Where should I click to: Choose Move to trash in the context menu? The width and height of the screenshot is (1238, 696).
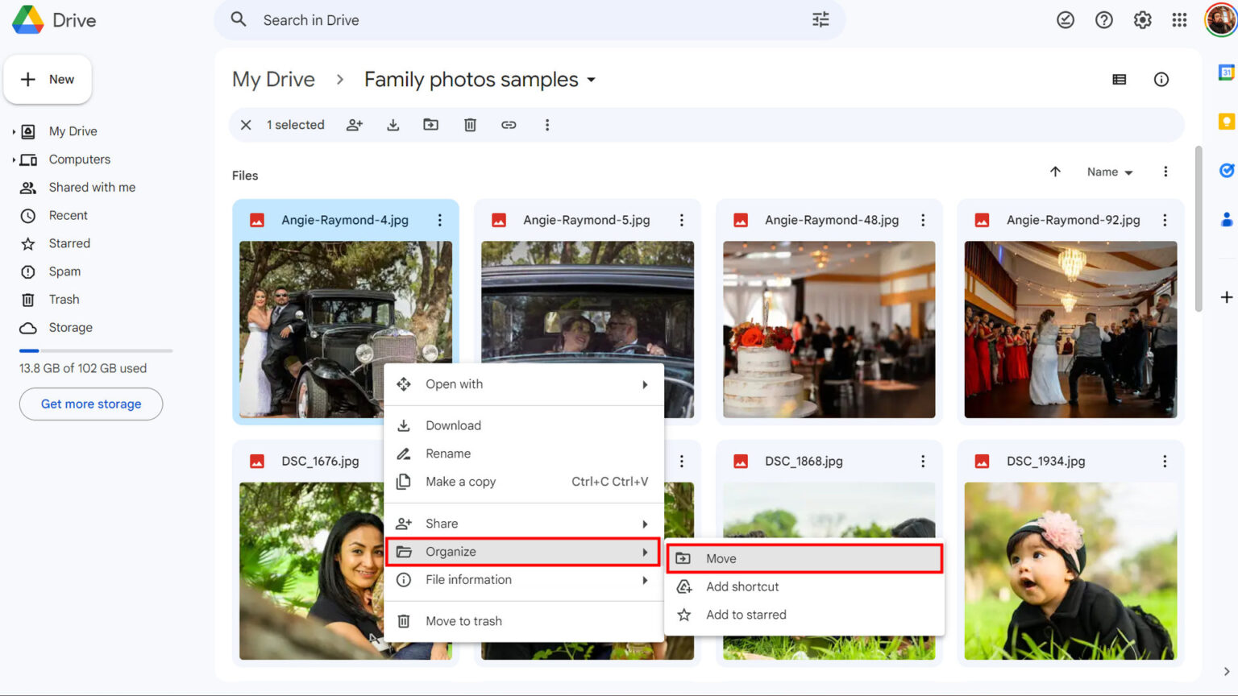(x=464, y=620)
